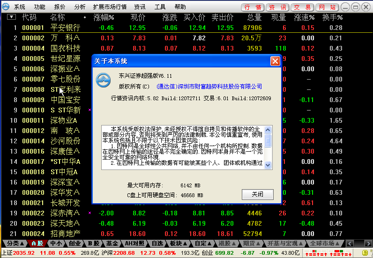The width and height of the screenshot is (373, 258).
Task: Open the 扩展市场行情 menu
Action: coord(110,7)
